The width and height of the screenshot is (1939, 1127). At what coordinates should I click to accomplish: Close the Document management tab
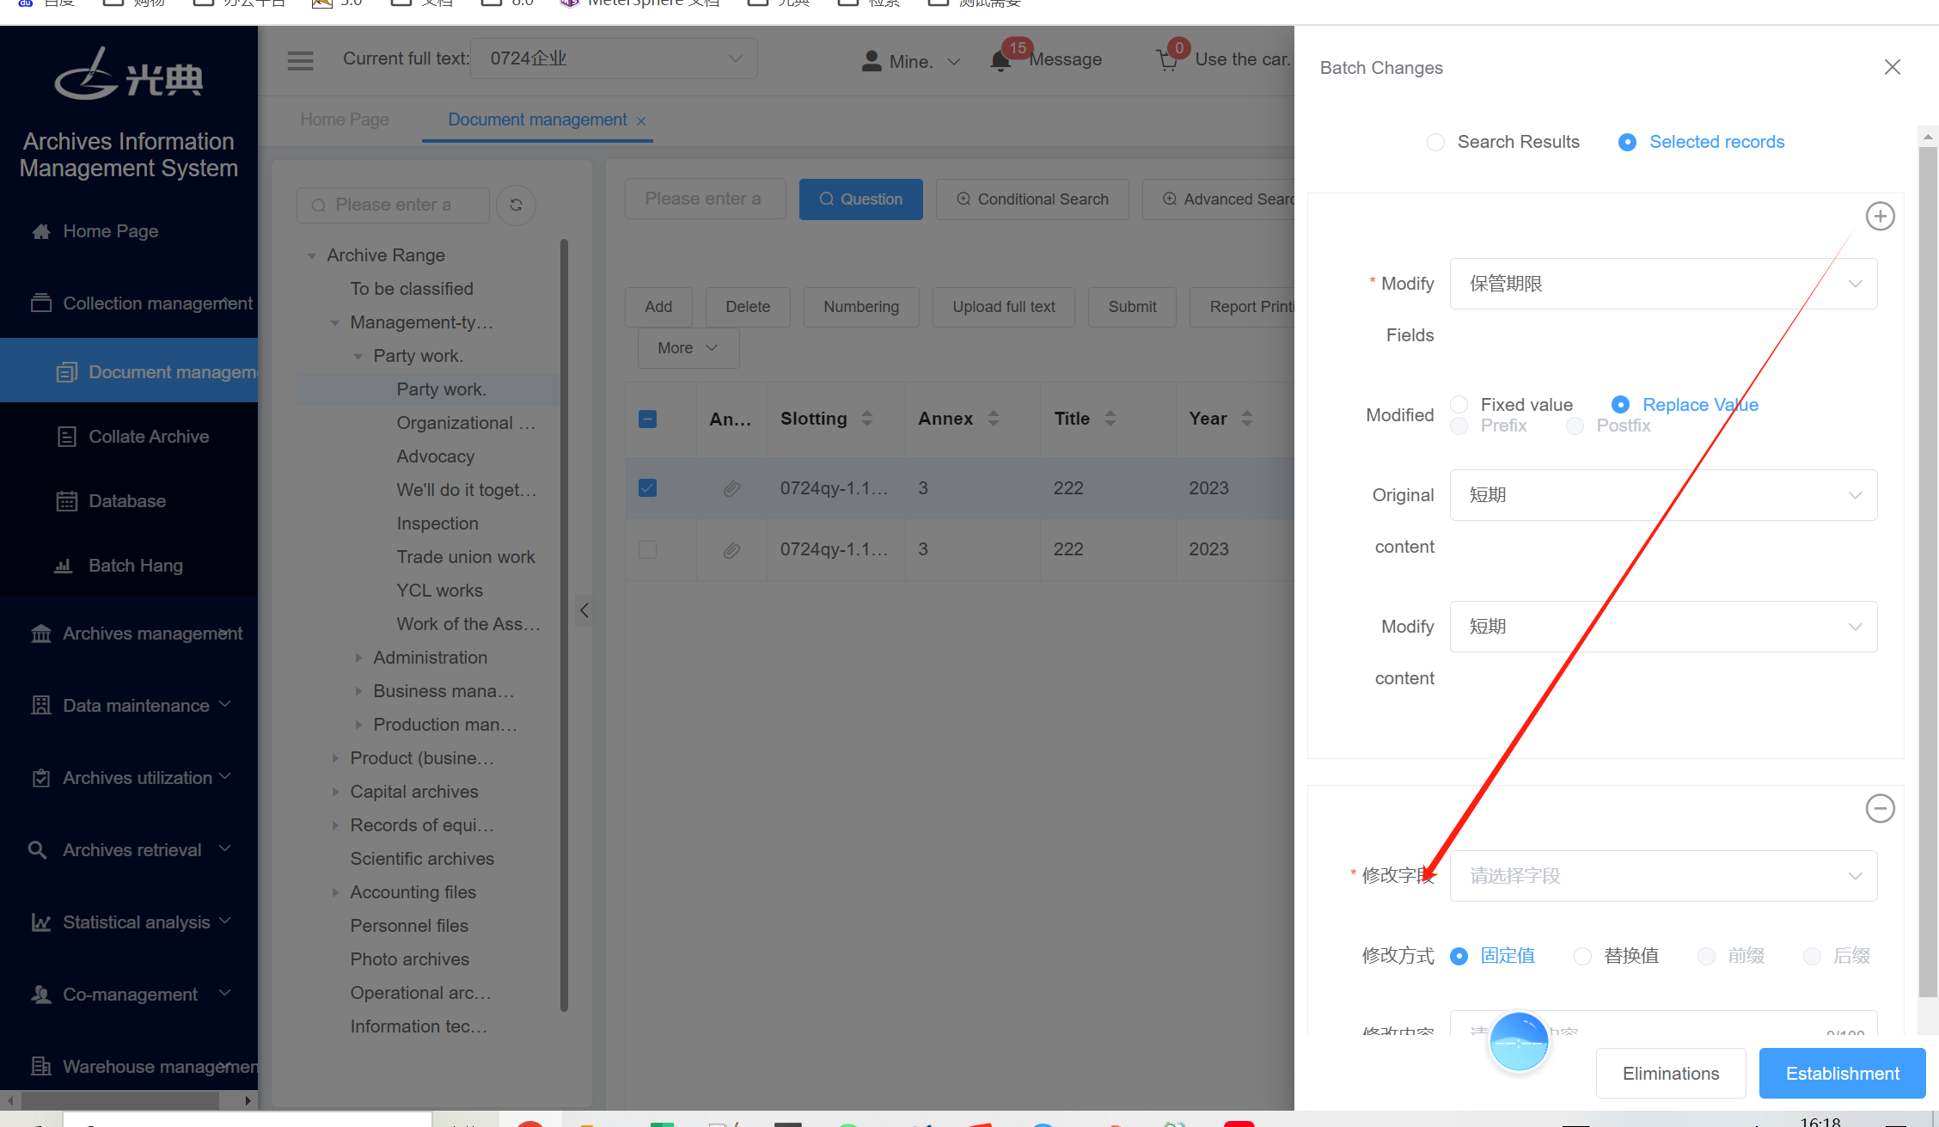pos(641,121)
